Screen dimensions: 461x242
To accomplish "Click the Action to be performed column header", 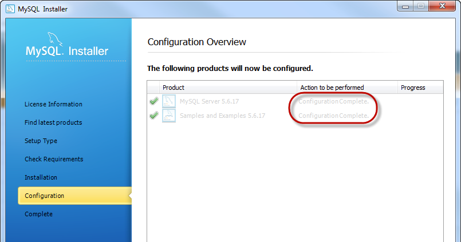I will [347, 88].
